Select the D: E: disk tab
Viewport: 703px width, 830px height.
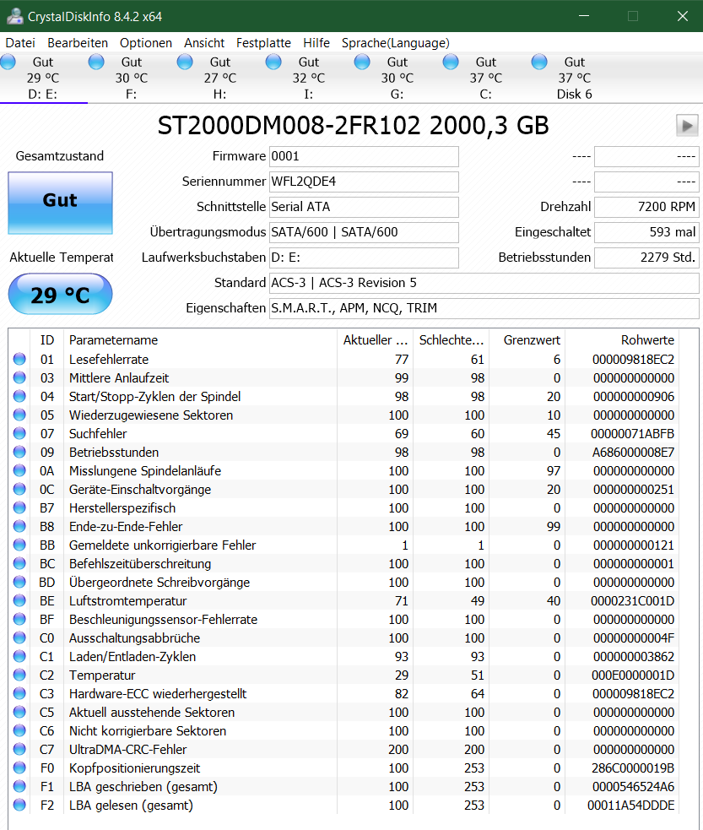pos(43,78)
